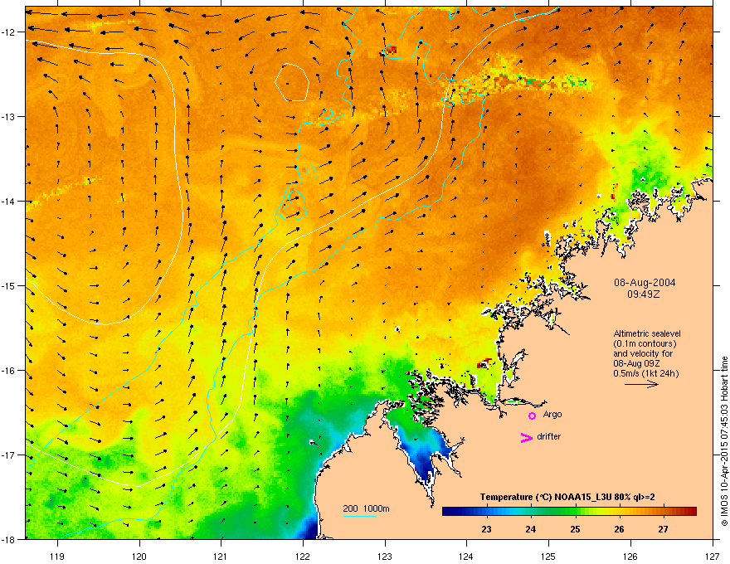Click the longitude 119 axis label
Viewport: 730px width, 564px height.
[x=57, y=556]
